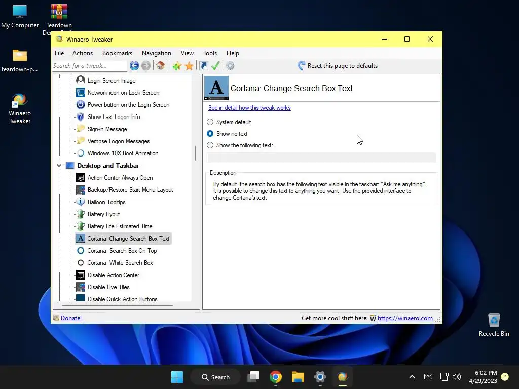Open the Help menu
This screenshot has height=389, width=519.
tap(233, 53)
